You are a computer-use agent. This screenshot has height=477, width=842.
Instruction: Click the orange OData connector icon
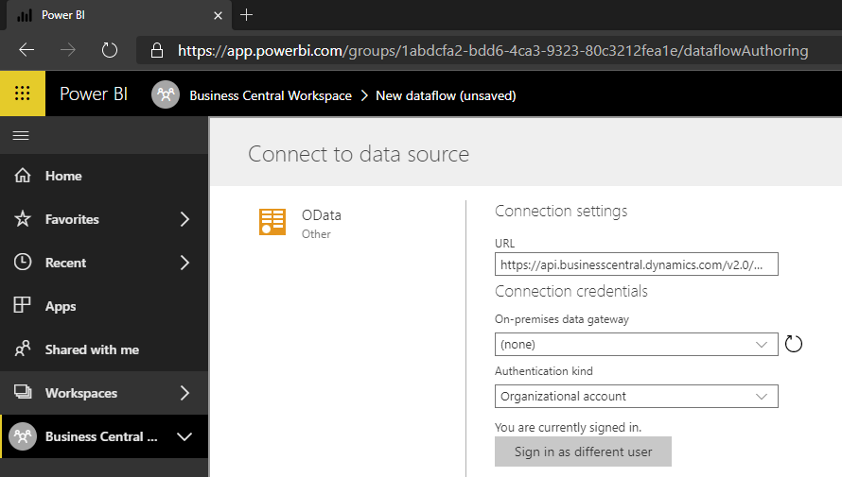click(272, 222)
